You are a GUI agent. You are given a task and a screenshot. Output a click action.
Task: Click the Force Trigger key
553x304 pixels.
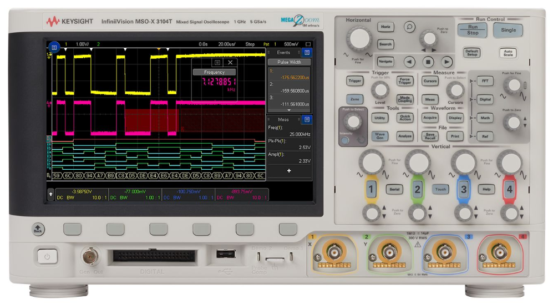(405, 81)
